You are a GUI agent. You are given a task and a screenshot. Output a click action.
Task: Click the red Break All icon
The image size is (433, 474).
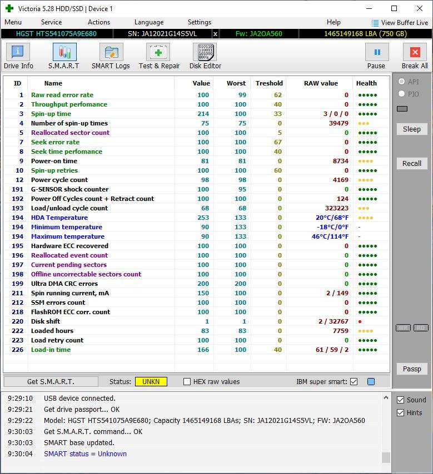(415, 52)
